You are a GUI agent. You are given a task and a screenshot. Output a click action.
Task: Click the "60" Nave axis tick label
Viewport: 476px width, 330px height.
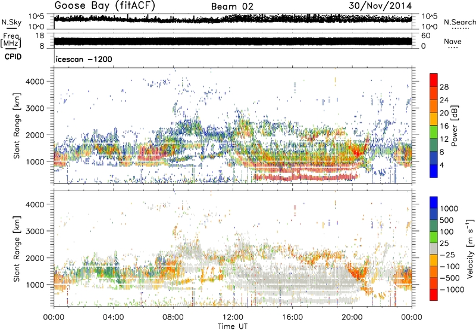click(425, 36)
